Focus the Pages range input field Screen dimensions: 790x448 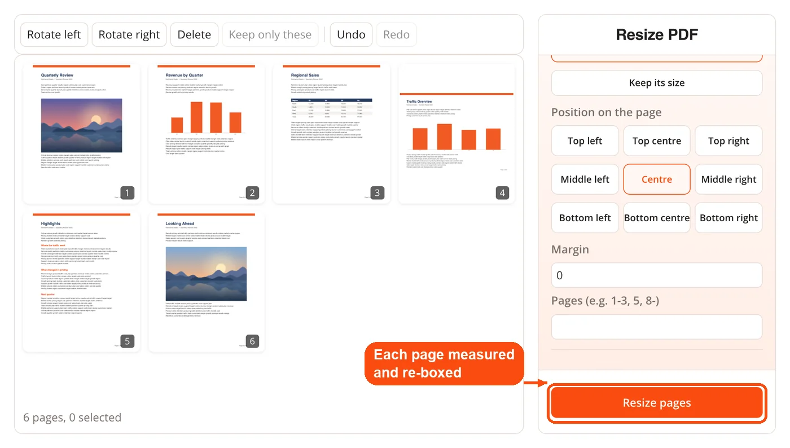coord(657,327)
